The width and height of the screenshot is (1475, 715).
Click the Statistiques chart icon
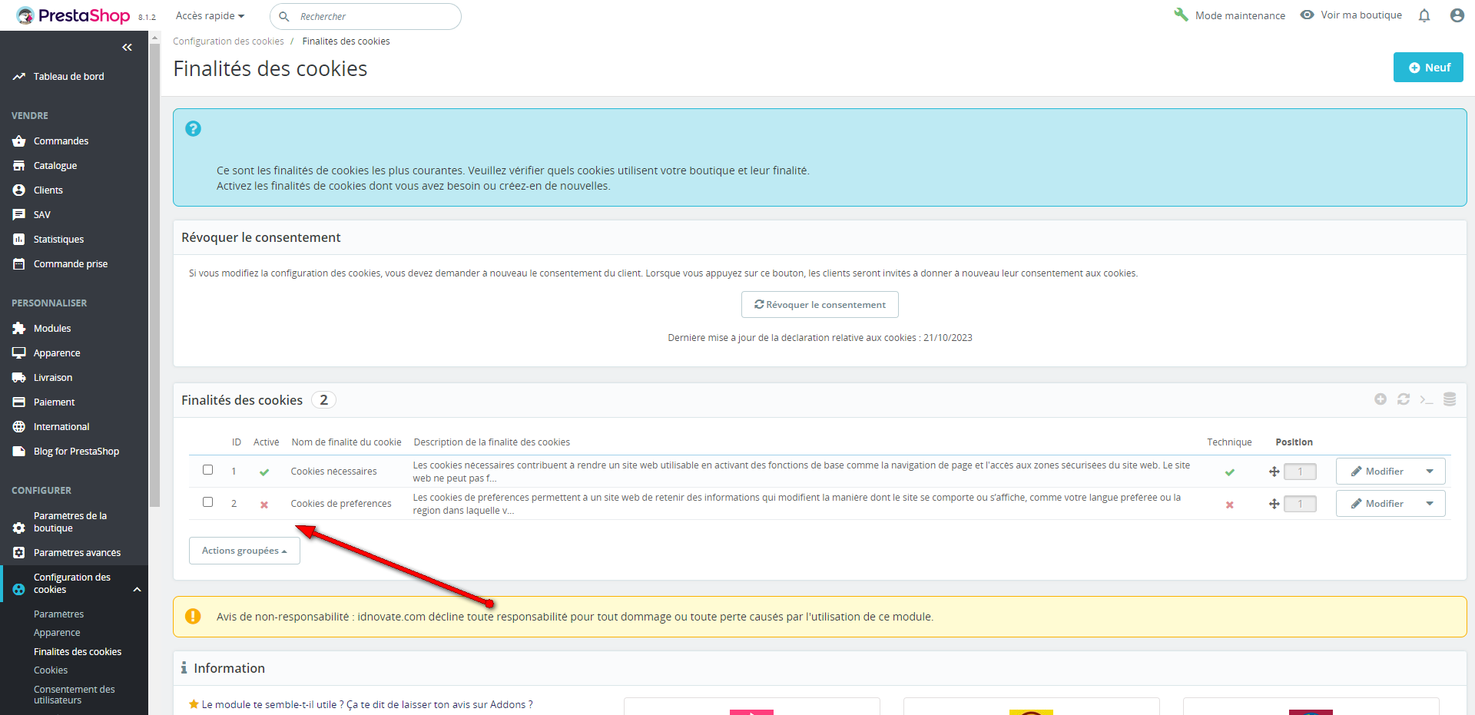pos(19,240)
